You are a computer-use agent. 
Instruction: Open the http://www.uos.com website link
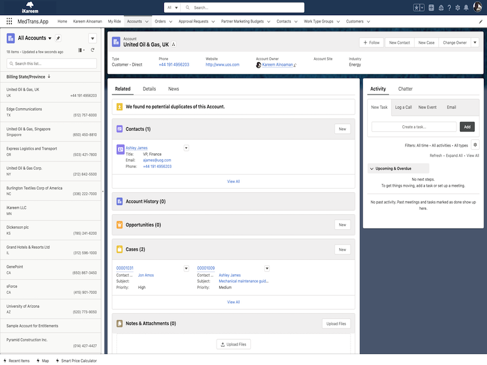[222, 65]
